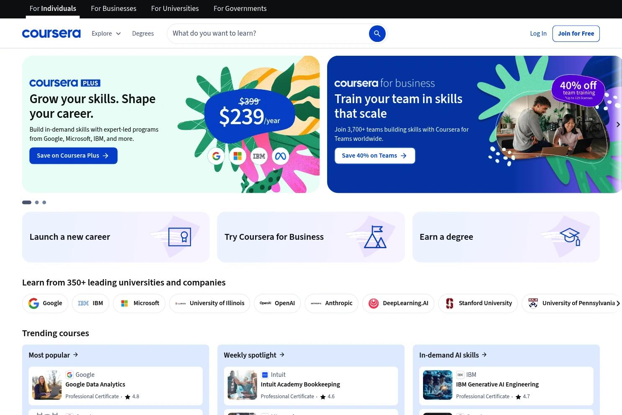Choose the OpenAI partner chip
Viewport: 622px width, 415px height.
coord(277,303)
